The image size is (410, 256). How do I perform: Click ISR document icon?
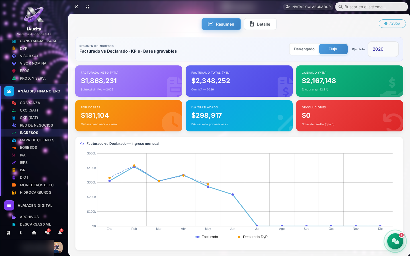click(x=14, y=170)
